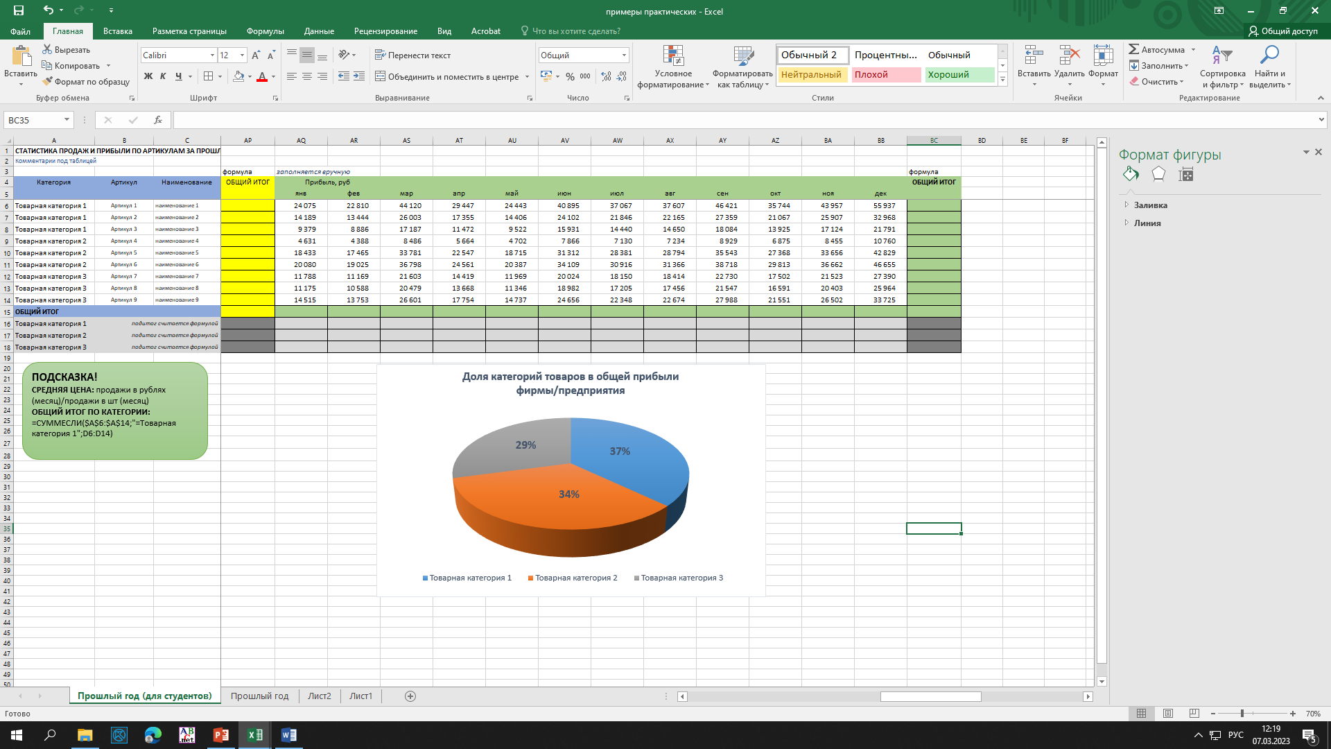
Task: Click the Size & Properties icon
Action: pos(1186,175)
